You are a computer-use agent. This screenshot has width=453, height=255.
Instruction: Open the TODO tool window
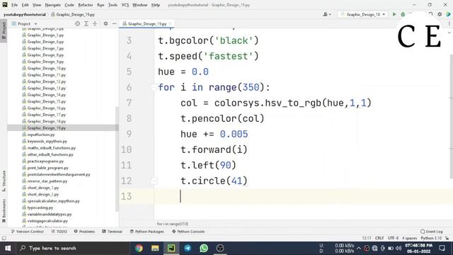pyautogui.click(x=59, y=232)
